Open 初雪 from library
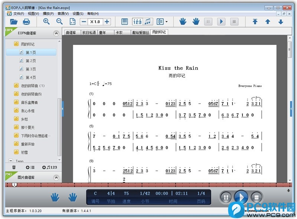Screen dimensions: 297x219 (25, 153)
